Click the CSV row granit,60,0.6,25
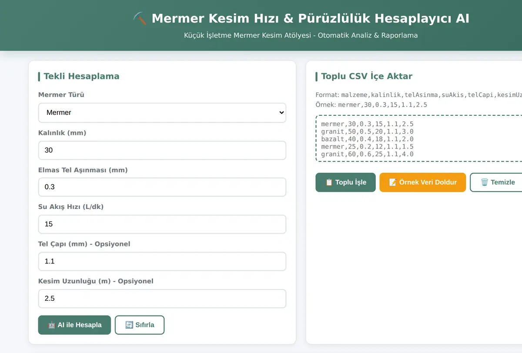522x353 pixels. 367,155
